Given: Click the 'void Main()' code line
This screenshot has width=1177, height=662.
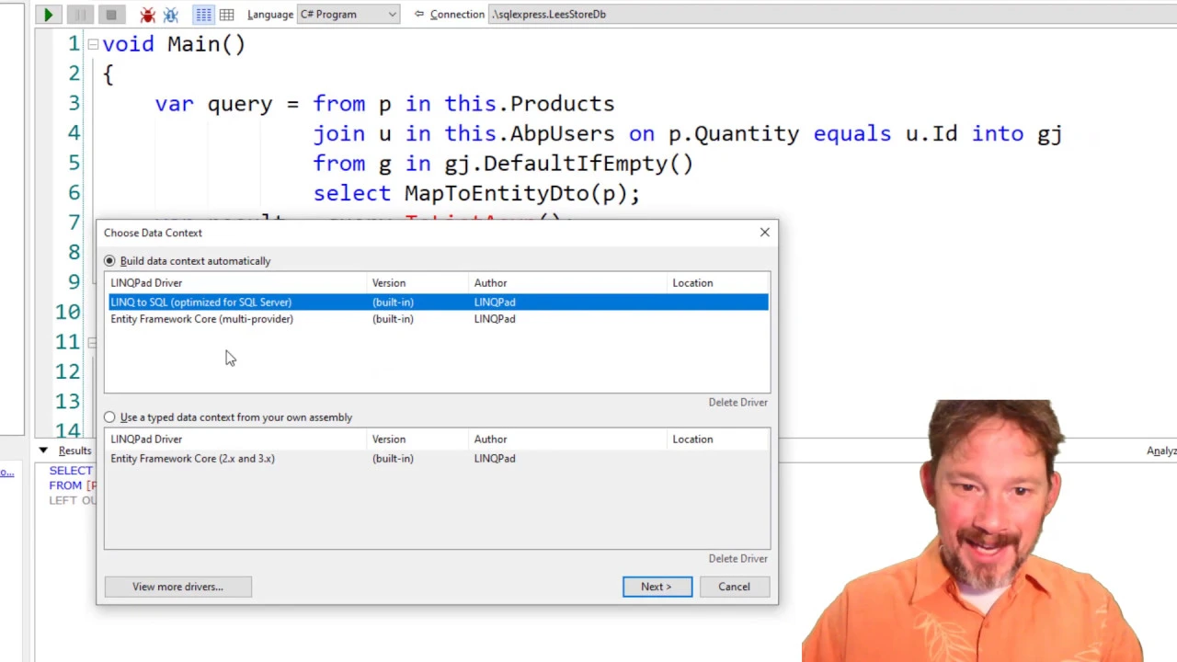Looking at the screenshot, I should tap(174, 44).
